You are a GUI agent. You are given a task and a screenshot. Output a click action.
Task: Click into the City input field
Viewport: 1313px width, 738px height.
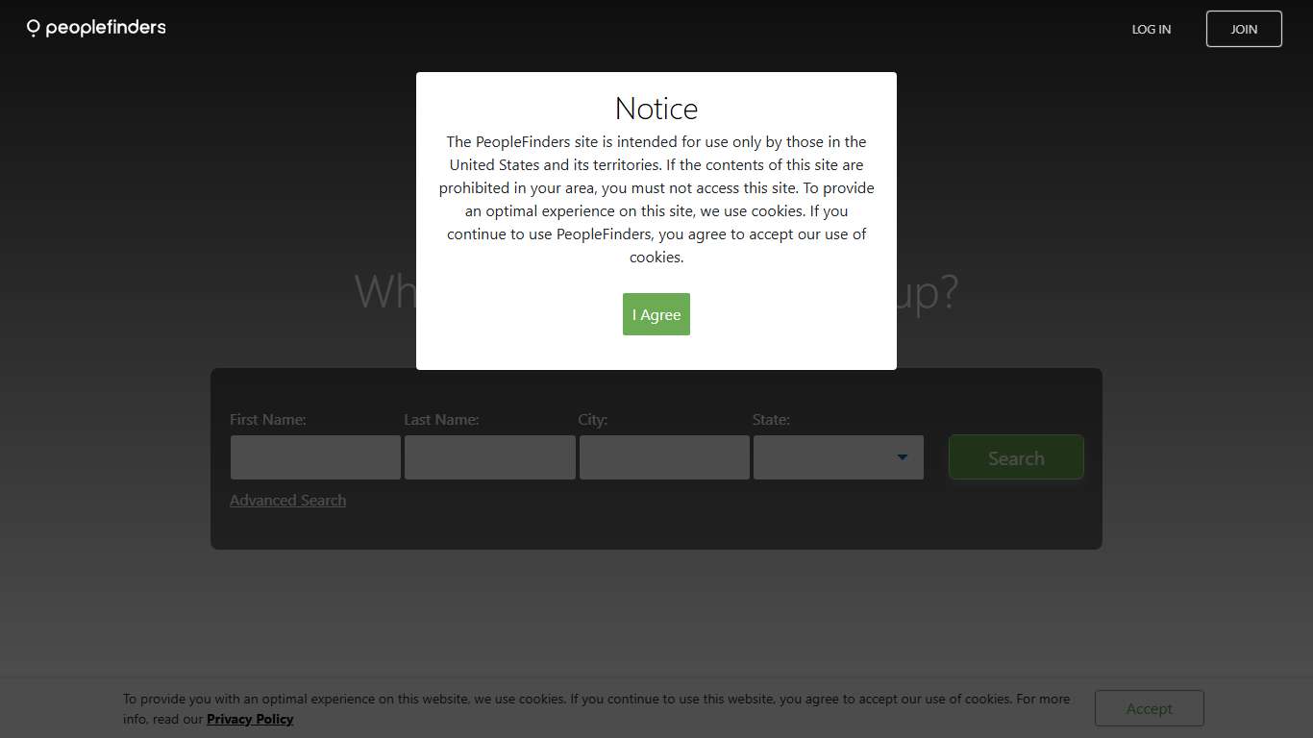[x=664, y=457]
